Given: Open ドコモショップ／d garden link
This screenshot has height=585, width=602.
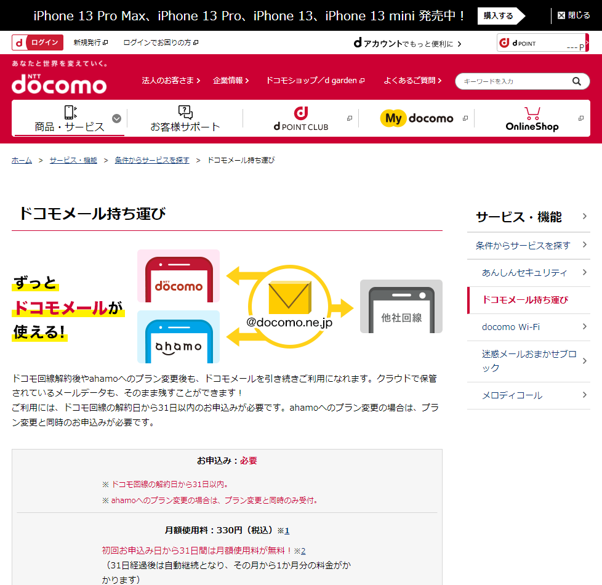Looking at the screenshot, I should (x=315, y=80).
